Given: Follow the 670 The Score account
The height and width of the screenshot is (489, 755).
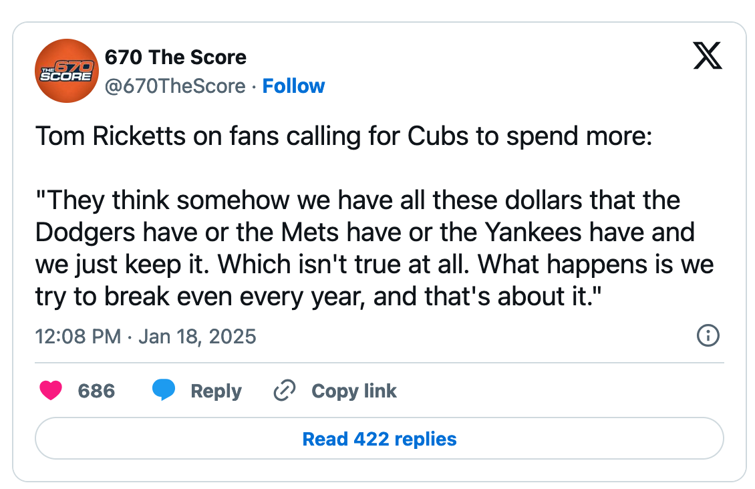Looking at the screenshot, I should (293, 86).
